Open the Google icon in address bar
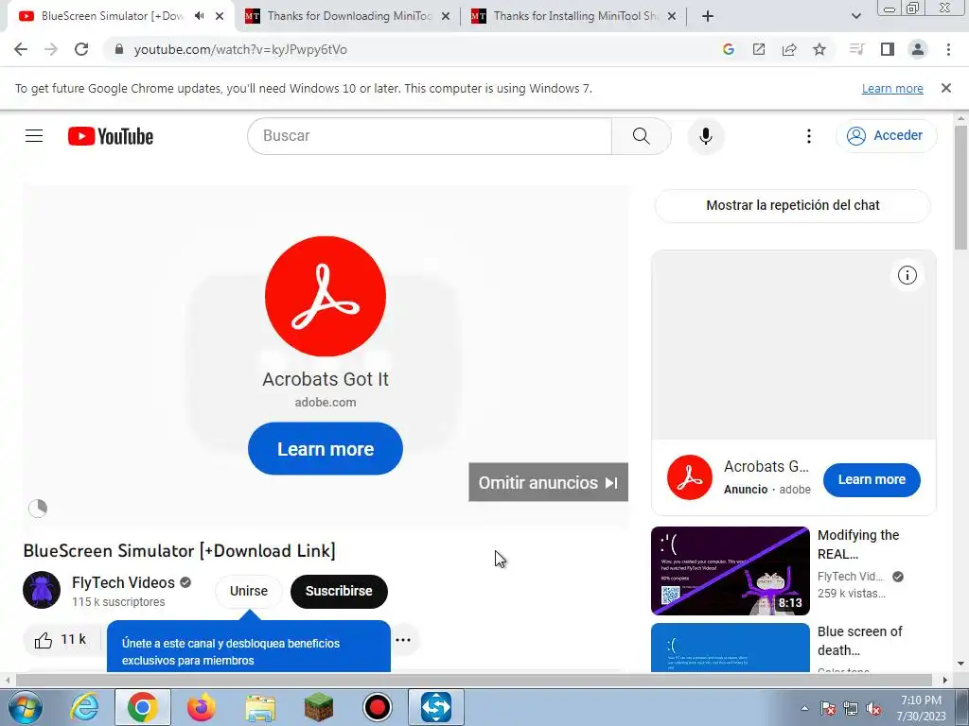 pos(729,49)
